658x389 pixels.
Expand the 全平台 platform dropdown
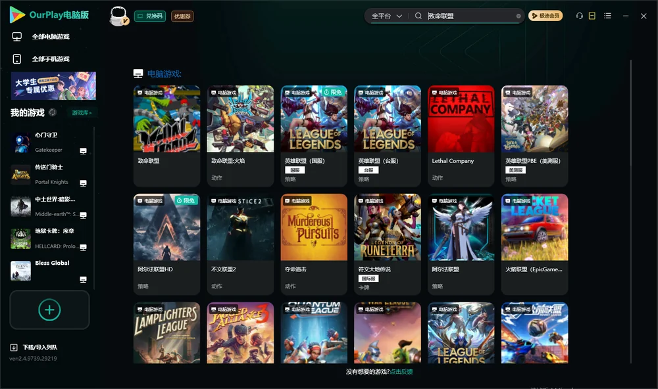[387, 16]
